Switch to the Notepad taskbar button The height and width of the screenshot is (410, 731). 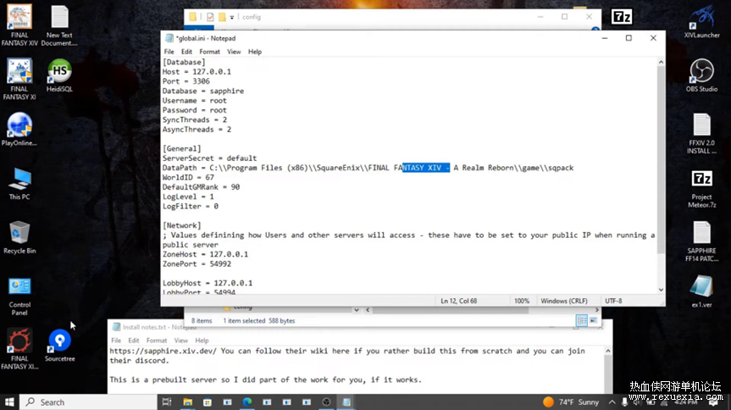pyautogui.click(x=346, y=402)
